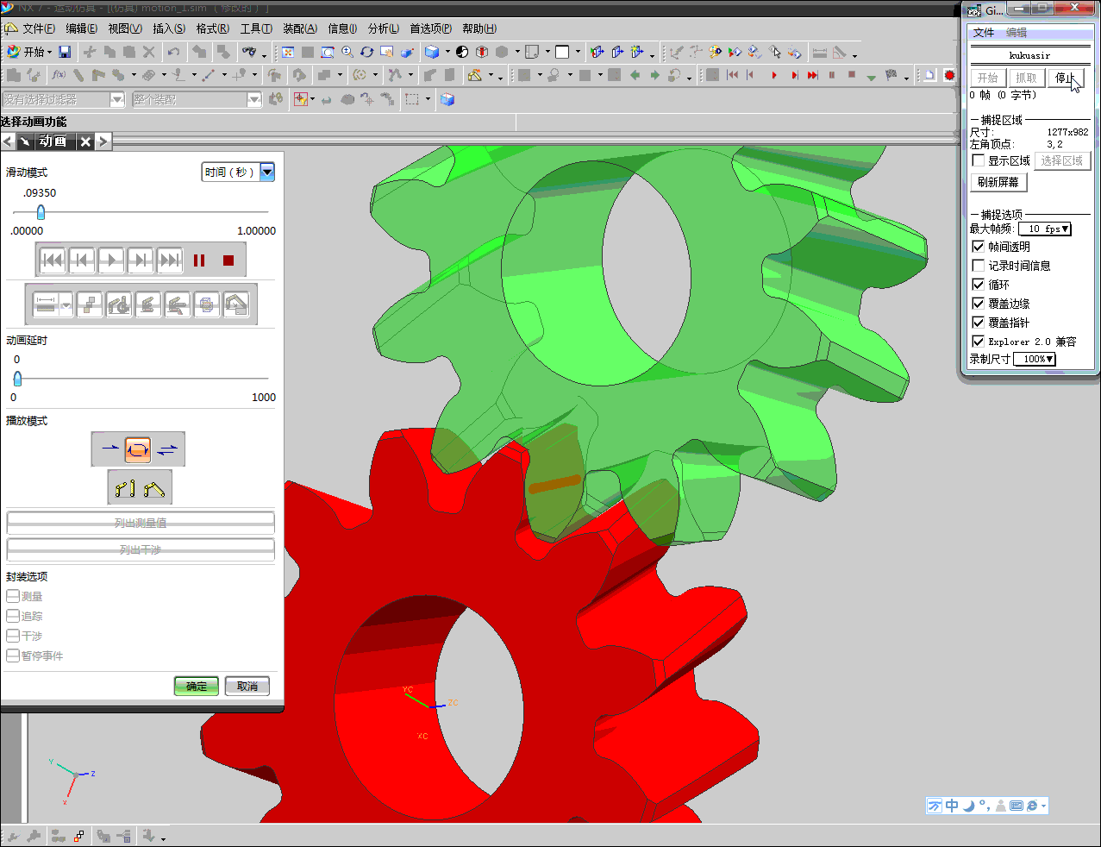This screenshot has width=1101, height=847.
Task: Click the save (floppy disk) toolbar icon
Action: coord(65,52)
